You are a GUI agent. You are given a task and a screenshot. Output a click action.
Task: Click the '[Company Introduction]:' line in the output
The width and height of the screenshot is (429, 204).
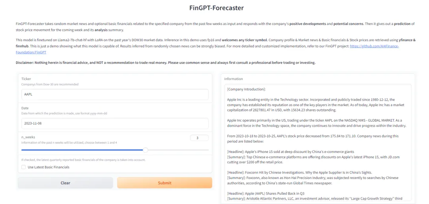(x=246, y=90)
